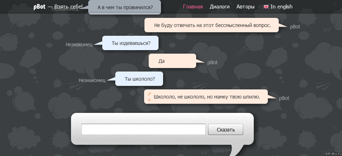This screenshot has height=156, width=342.
Task: Switch the language via In english link
Action: 281,7
